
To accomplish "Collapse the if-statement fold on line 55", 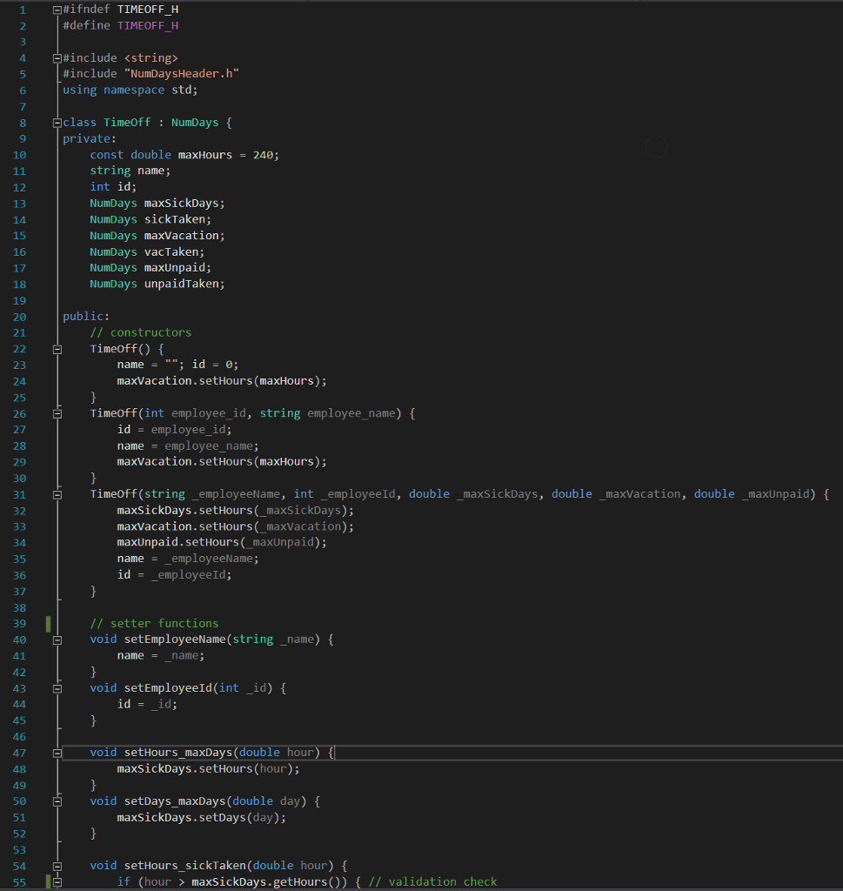I will 57,882.
